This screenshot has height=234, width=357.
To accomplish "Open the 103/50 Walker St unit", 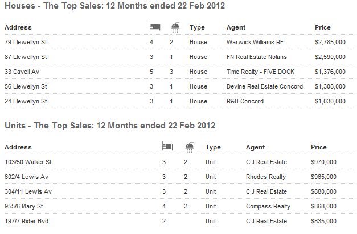I will tap(26, 162).
